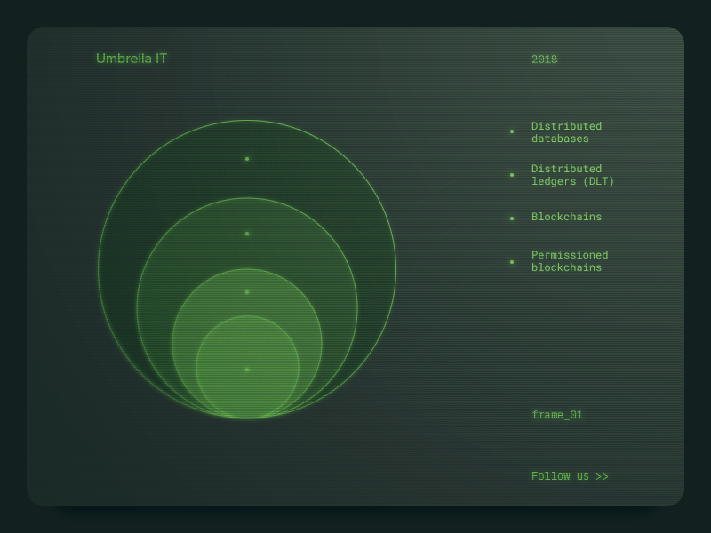Click the dot in the second-largest circle
711x533 pixels.
(247, 234)
